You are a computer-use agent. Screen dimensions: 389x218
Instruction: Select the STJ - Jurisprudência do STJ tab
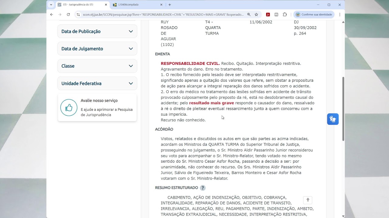coord(82,5)
